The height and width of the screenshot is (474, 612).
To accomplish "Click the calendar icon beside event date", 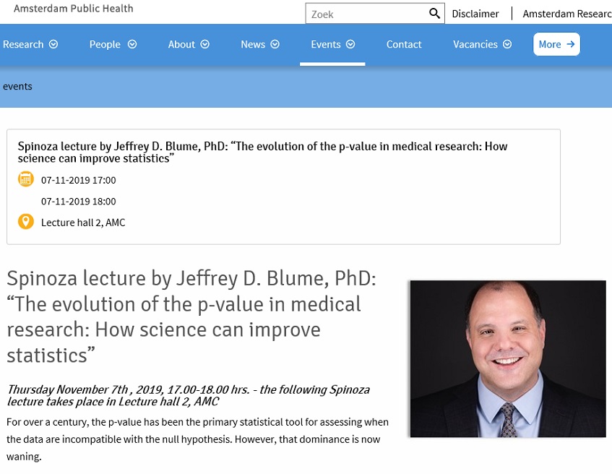I will tap(26, 180).
